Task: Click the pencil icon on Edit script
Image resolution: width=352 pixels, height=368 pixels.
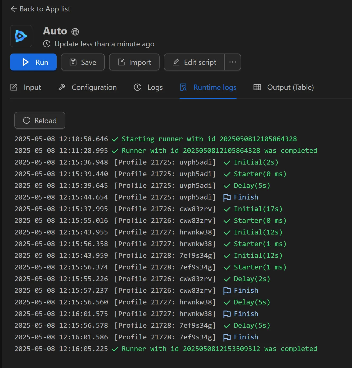Action: (x=176, y=62)
